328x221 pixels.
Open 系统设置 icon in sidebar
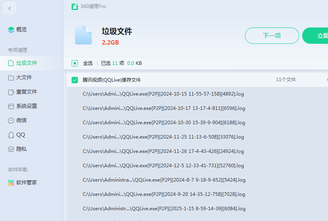pyautogui.click(x=11, y=106)
